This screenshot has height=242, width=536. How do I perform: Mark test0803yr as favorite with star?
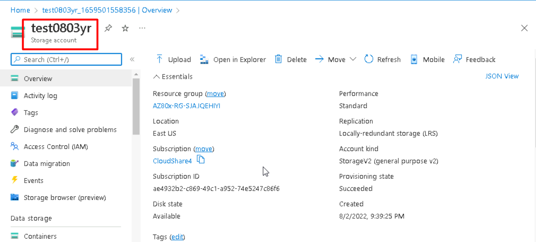pos(125,28)
